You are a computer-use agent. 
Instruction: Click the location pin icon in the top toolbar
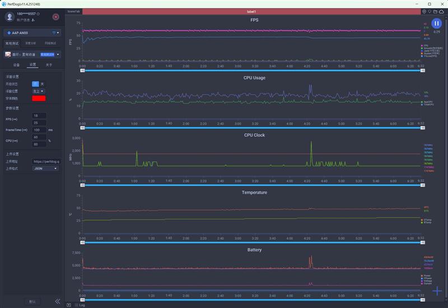424,11
